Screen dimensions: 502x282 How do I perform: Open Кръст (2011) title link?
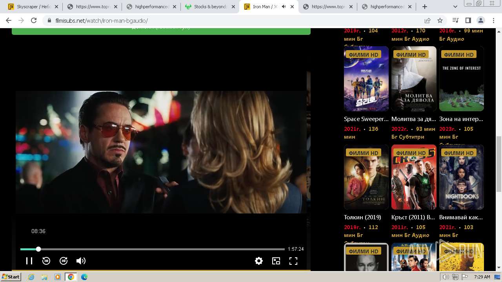tap(413, 217)
